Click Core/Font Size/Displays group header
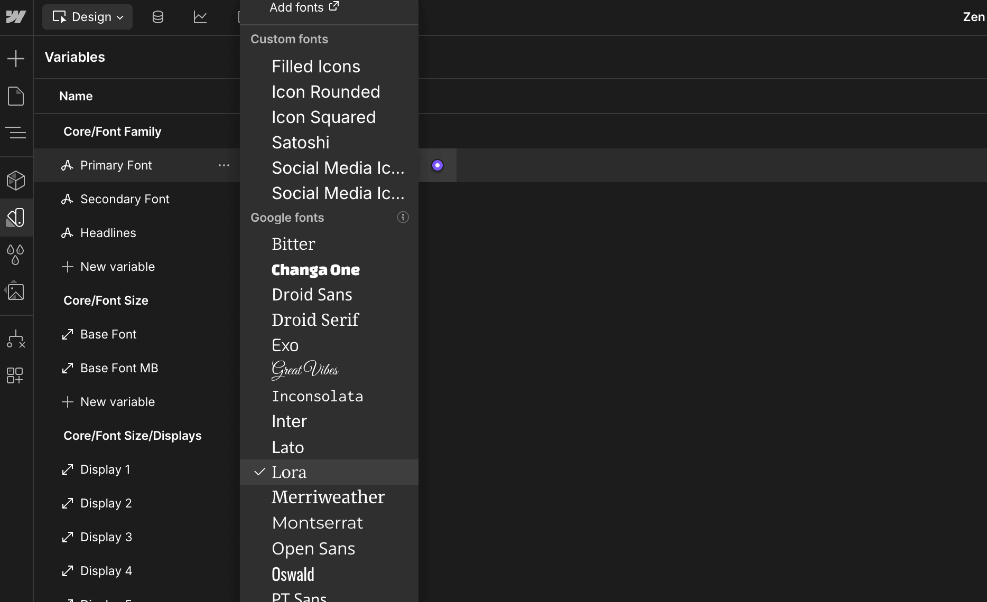The width and height of the screenshot is (987, 602). 133,436
